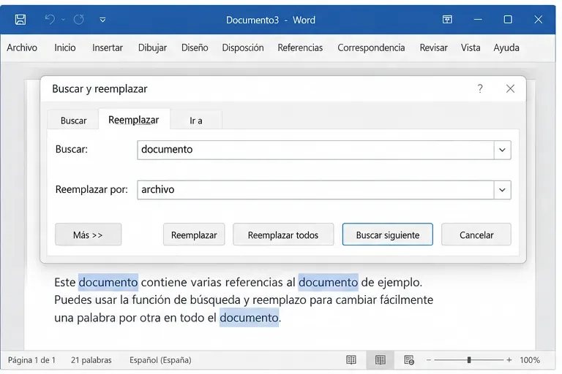The image size is (562, 374).
Task: Click the Reemplazar todos button
Action: point(283,234)
